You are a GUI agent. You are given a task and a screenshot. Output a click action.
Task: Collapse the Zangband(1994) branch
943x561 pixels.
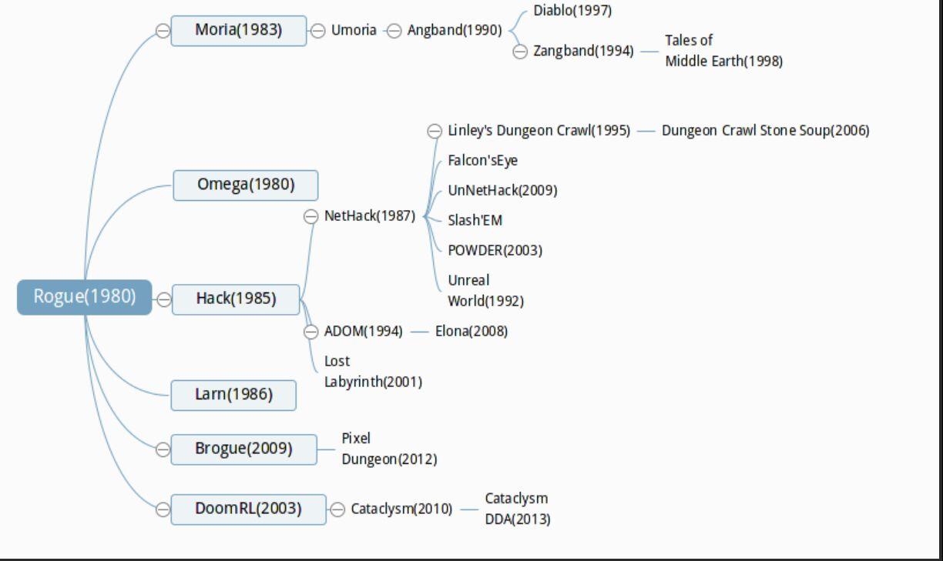click(x=520, y=51)
